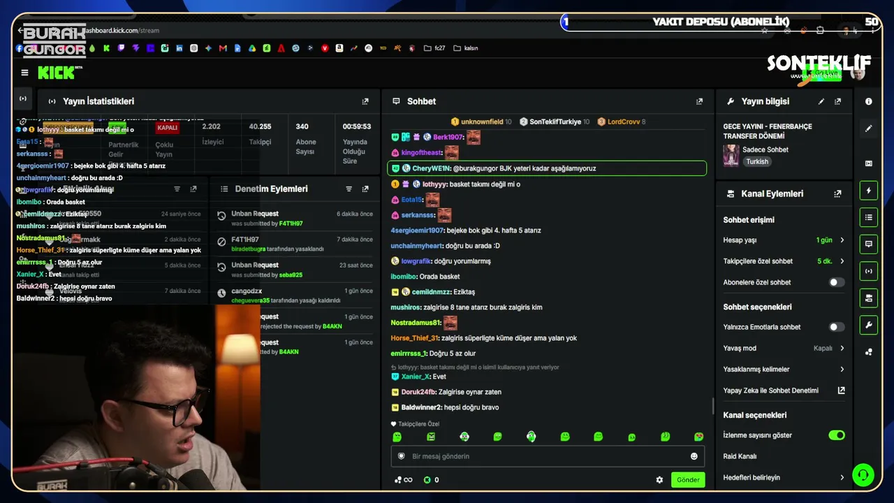Edit stream info with pencil icon in Yayın bilgisi header
894x503 pixels.
821,101
